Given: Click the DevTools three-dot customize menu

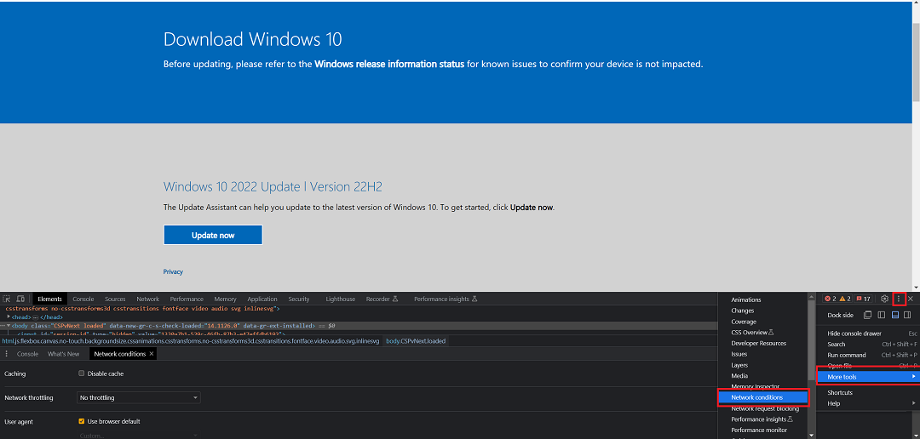Looking at the screenshot, I should (899, 299).
